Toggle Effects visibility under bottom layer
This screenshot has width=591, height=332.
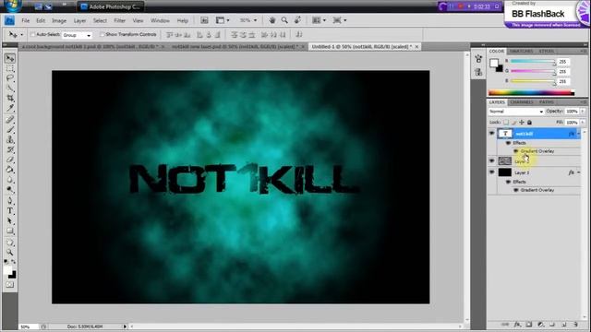pyautogui.click(x=508, y=182)
